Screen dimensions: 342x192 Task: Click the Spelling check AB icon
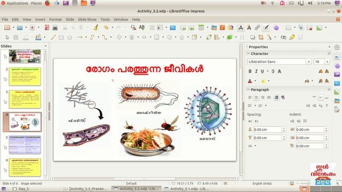click(142, 28)
